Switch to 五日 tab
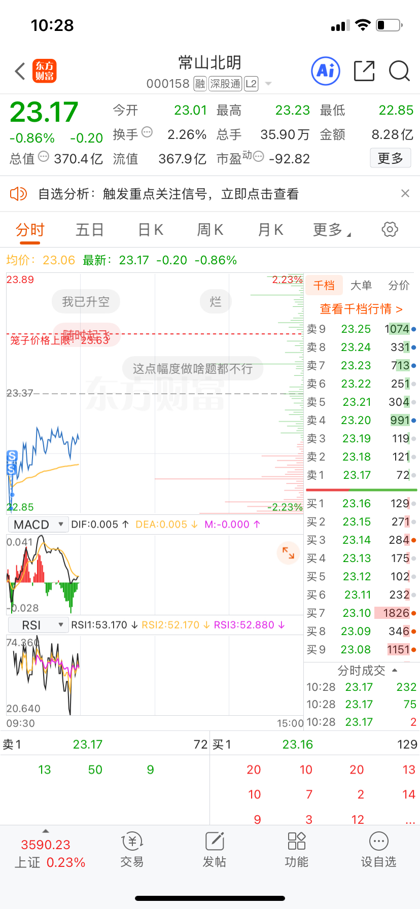 (90, 230)
